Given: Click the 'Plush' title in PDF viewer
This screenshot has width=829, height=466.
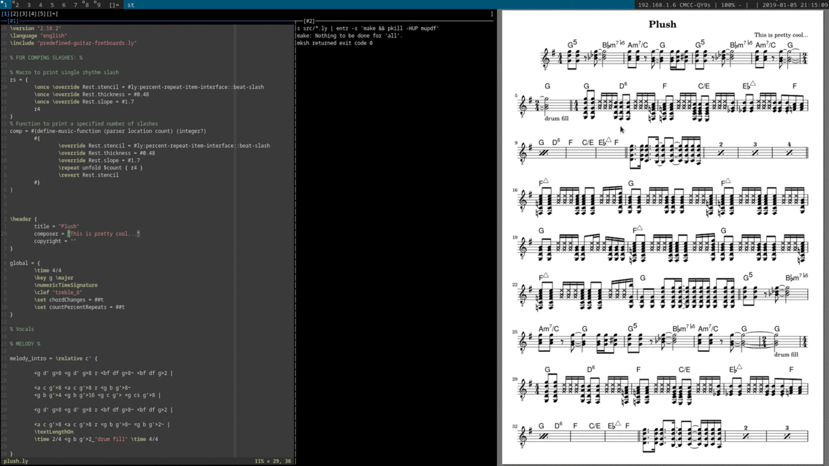Looking at the screenshot, I should pyautogui.click(x=662, y=24).
